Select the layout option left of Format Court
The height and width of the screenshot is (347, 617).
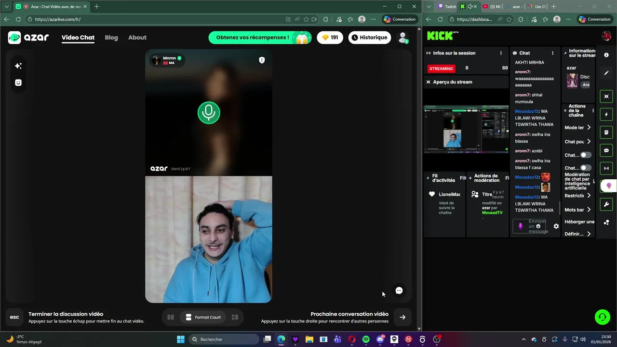pos(170,317)
